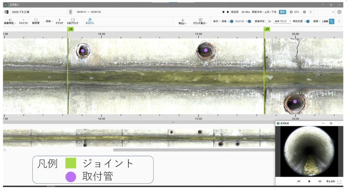Viewport: 347px width, 191px height.
Task: Choose the ドラッグ damage tool
Action: coord(59,22)
